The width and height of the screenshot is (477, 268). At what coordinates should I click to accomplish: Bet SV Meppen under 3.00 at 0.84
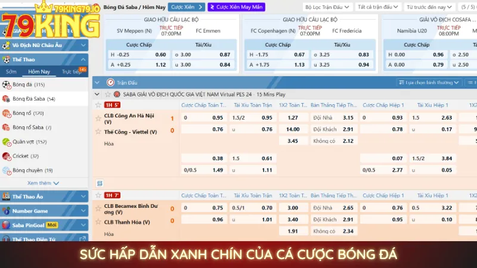[203, 65]
